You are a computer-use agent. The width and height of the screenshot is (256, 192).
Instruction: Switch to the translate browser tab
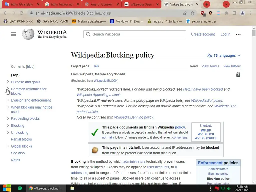coord(22,4)
